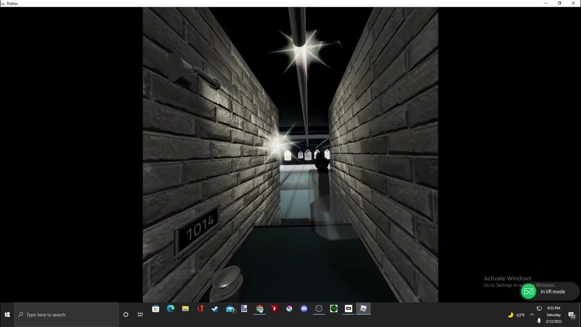The image size is (581, 327).
Task: Open weather widget showing 63°F
Action: tap(516, 315)
